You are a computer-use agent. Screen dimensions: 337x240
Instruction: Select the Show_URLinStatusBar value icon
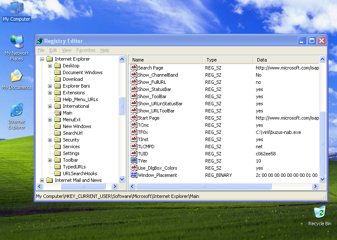(134, 103)
